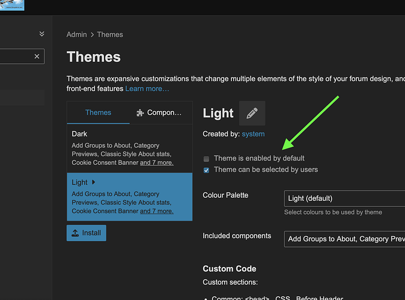This screenshot has height=300, width=405.
Task: Select the Light theme in list
Action: (x=130, y=197)
